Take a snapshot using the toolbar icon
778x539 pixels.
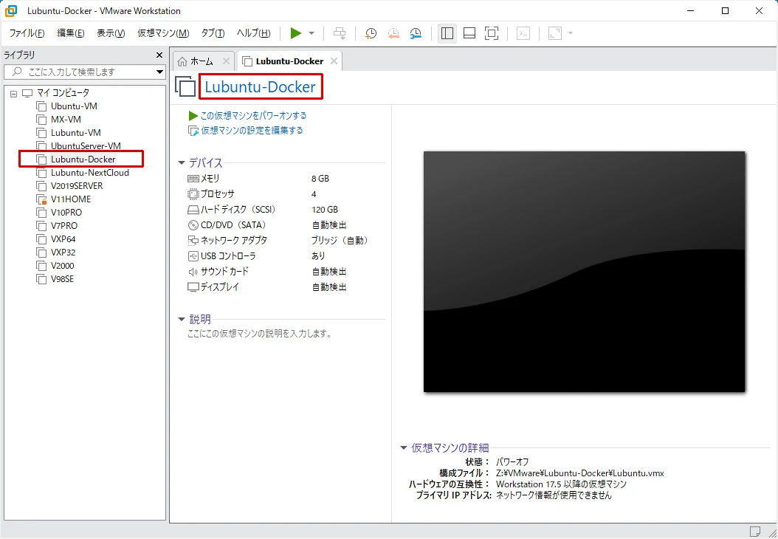(371, 33)
